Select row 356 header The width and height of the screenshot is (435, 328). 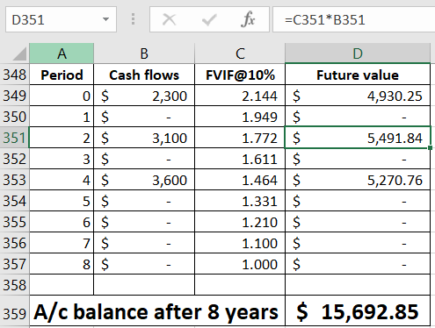(x=14, y=243)
